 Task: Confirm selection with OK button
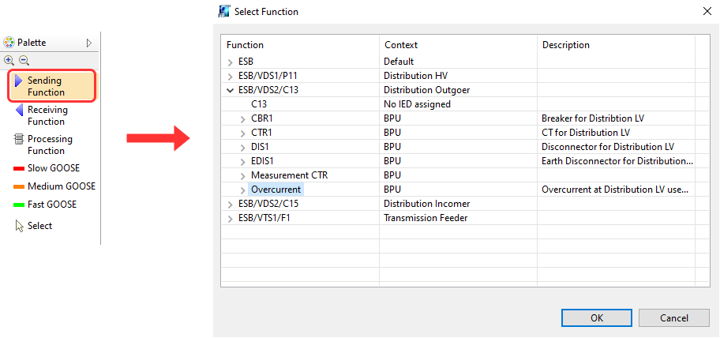[x=597, y=317]
